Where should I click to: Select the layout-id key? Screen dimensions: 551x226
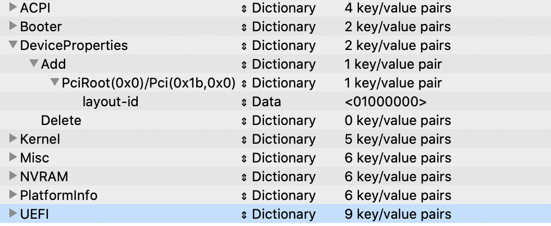tap(110, 102)
